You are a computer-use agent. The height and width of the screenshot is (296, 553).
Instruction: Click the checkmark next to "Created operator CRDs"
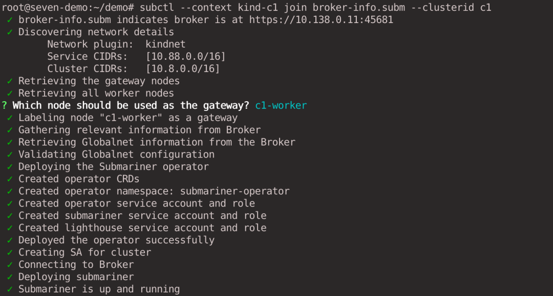10,179
